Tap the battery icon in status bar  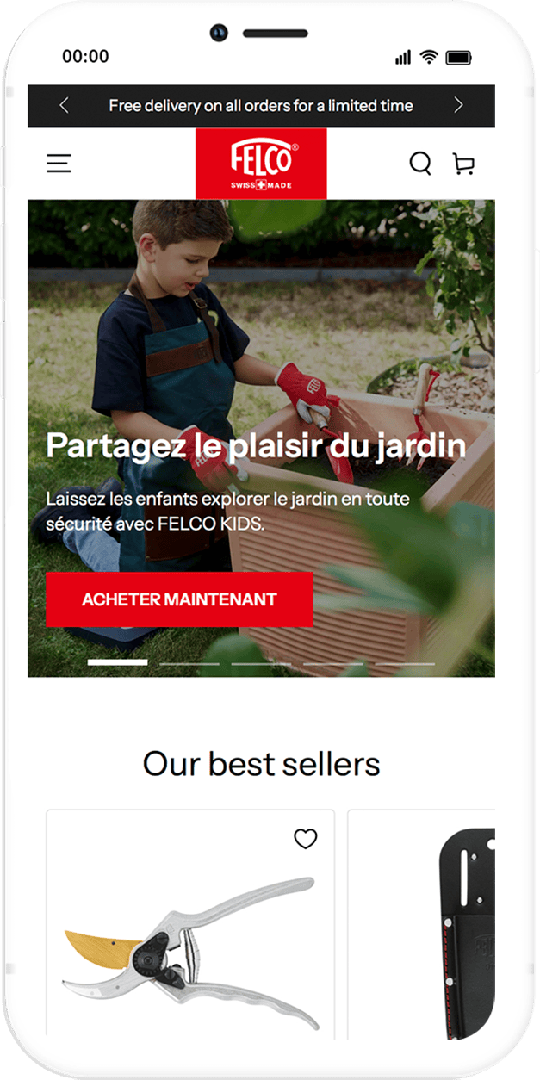[459, 58]
